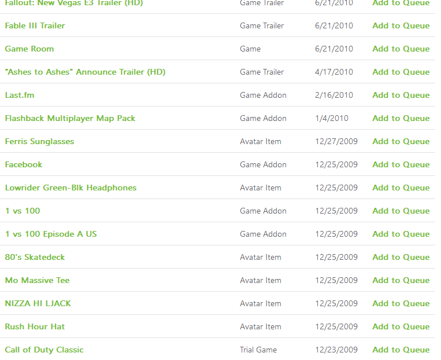Select 6/21/2010 date in Game Room row

point(334,49)
